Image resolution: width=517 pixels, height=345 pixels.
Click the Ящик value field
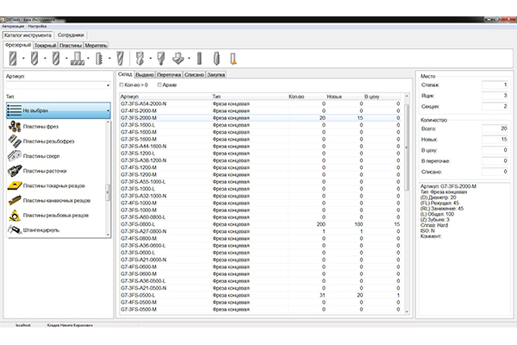pyautogui.click(x=495, y=96)
